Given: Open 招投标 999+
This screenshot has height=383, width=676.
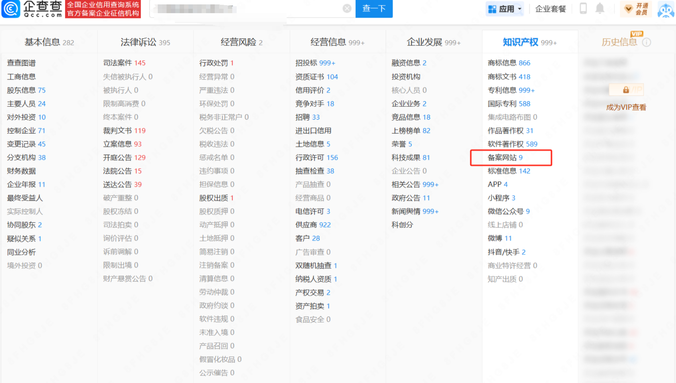Looking at the screenshot, I should [x=315, y=63].
